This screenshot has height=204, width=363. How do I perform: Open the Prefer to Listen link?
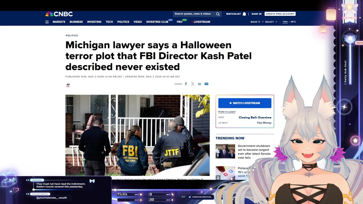[x=227, y=112]
